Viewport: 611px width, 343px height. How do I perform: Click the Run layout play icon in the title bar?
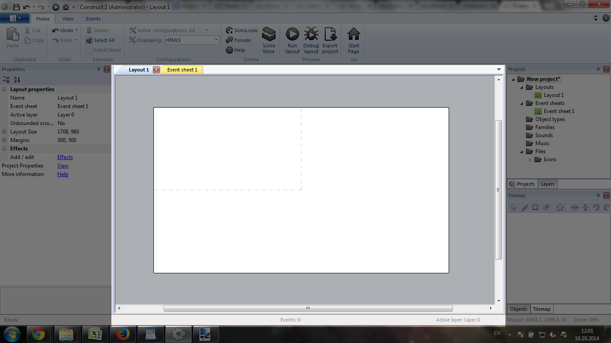(x=56, y=7)
